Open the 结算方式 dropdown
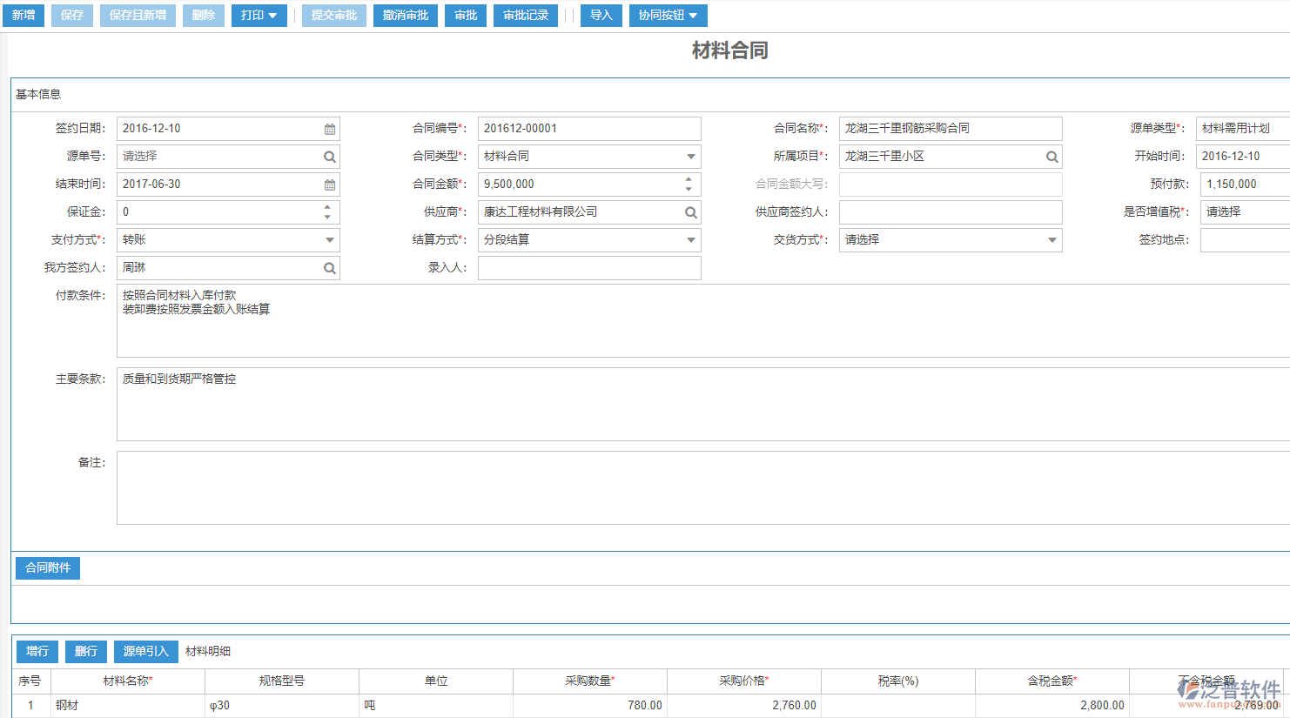 click(691, 239)
